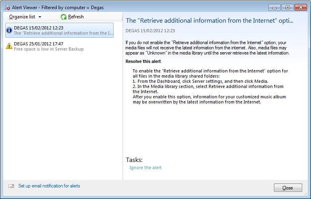Click the blue information alert icon
This screenshot has width=311, height=199.
9,30
